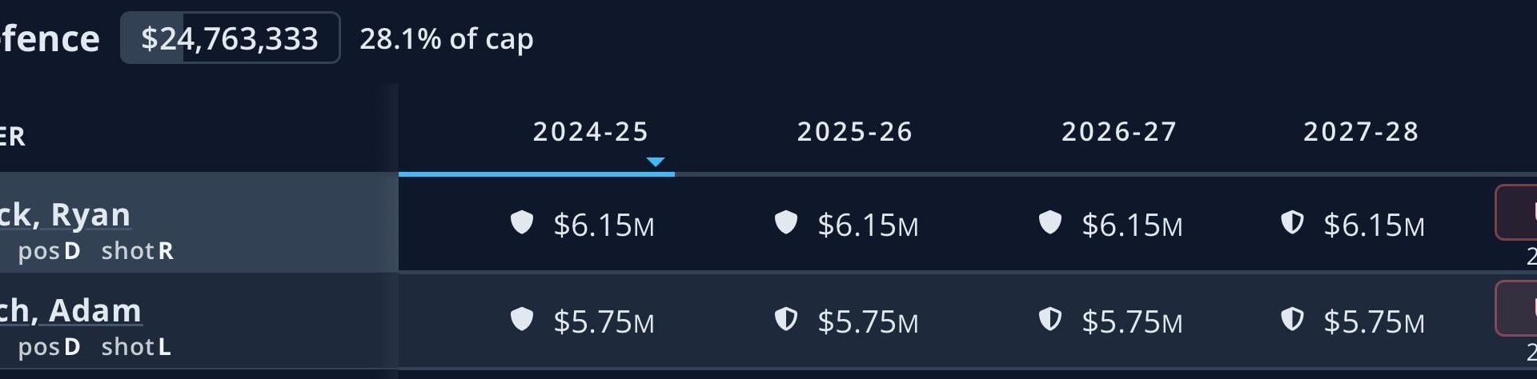Viewport: 1537px width, 379px height.
Task: Click the shield icon next to Ryan's 2026-27 salary
Action: [1050, 222]
